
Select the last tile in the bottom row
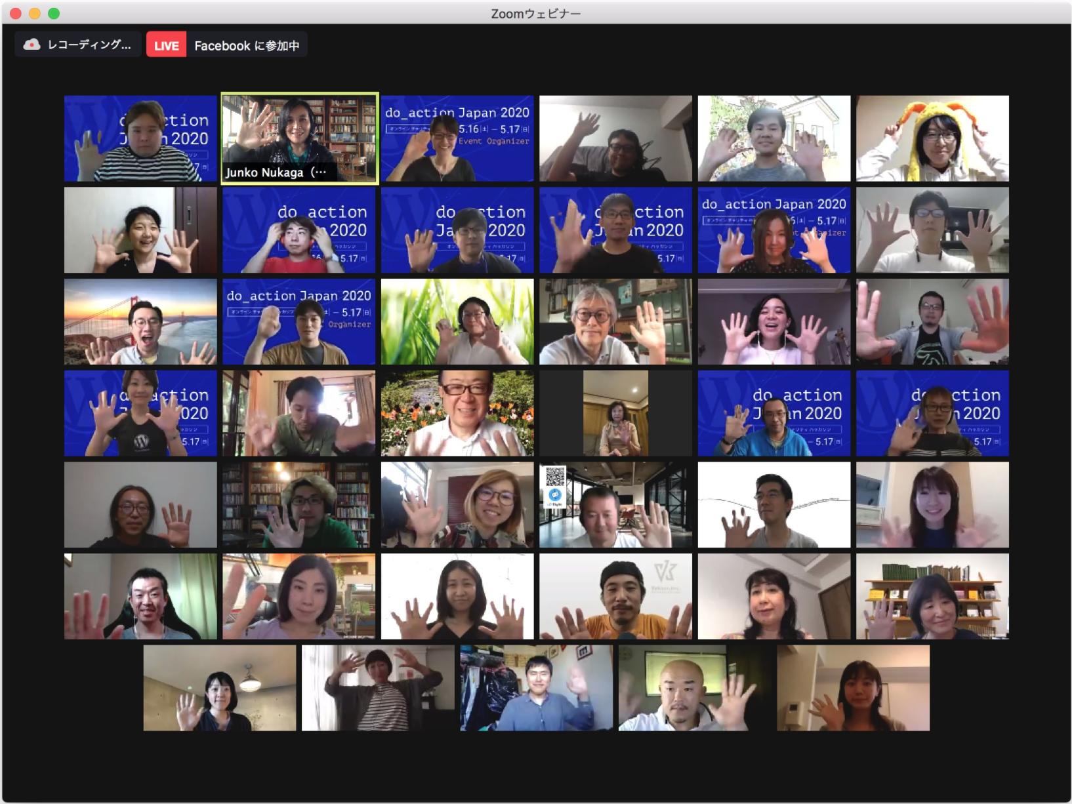pos(854,688)
